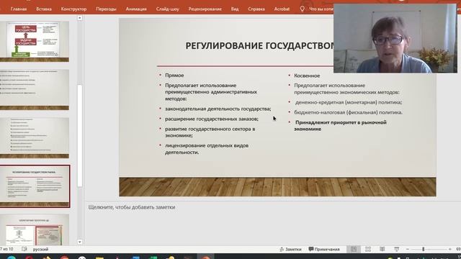Select the goals and tasks diagram slide thumbnail
Screen dimensions: 461x259
click(35, 42)
